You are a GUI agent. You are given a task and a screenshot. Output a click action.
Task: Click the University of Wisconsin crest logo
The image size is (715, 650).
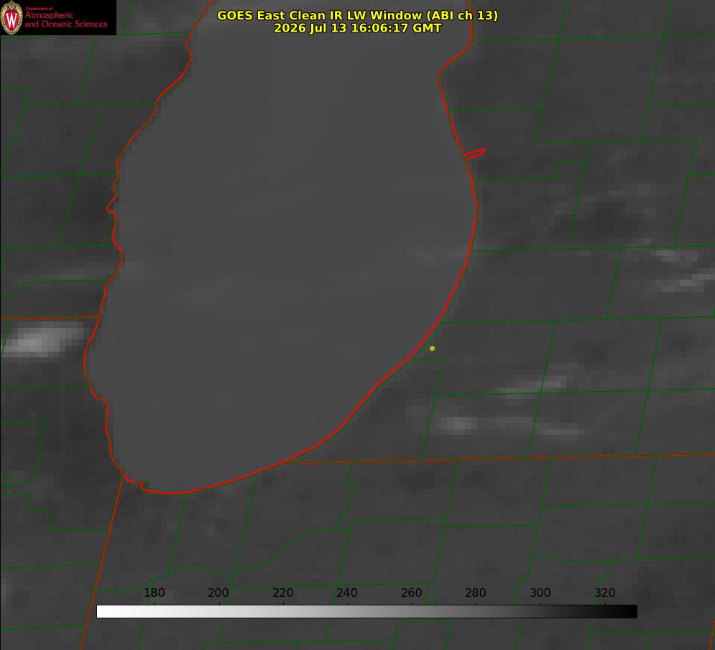(x=11, y=17)
